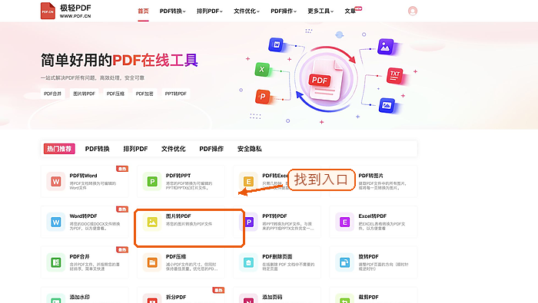This screenshot has width=538, height=303.
Task: Open the 添加水印 card title
Action: point(80,297)
